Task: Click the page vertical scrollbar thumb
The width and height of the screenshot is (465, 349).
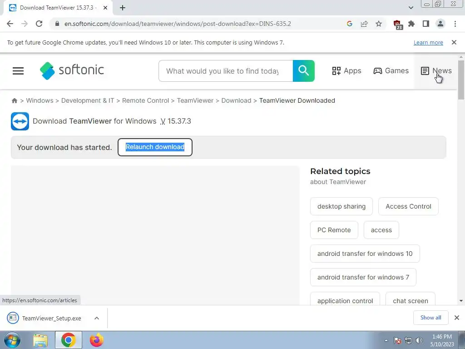Action: click(461, 80)
